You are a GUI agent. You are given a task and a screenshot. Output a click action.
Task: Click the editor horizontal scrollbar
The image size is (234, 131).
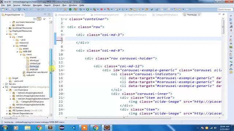coord(124,118)
